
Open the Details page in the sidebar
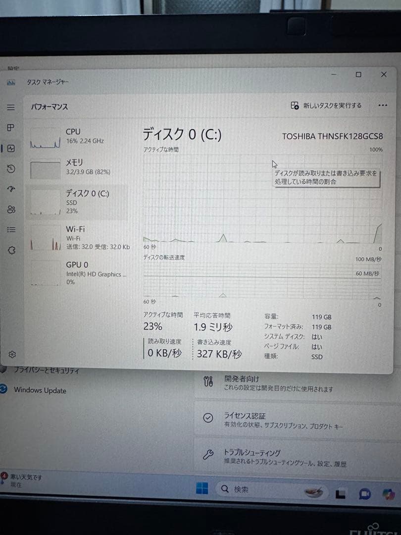12,229
